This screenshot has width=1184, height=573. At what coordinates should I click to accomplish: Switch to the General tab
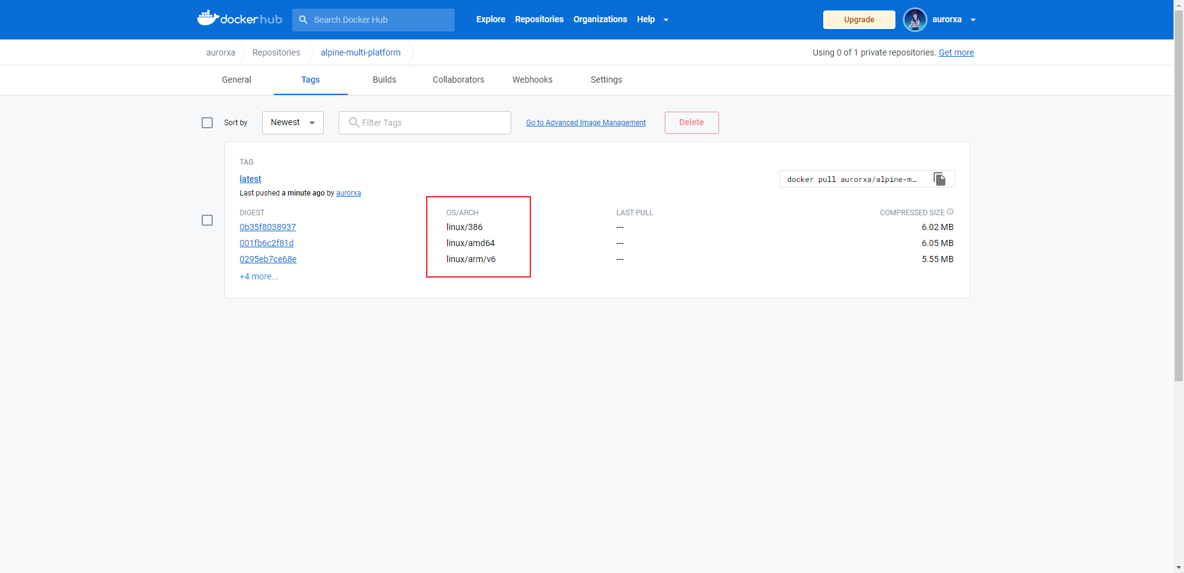point(236,80)
